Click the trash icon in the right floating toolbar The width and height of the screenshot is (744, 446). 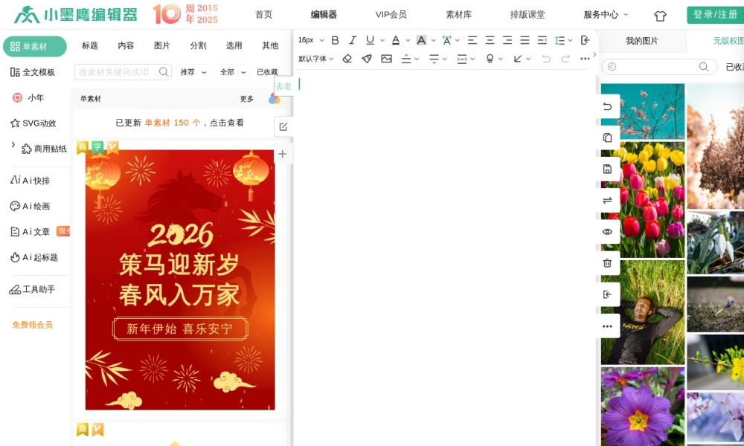(x=607, y=263)
